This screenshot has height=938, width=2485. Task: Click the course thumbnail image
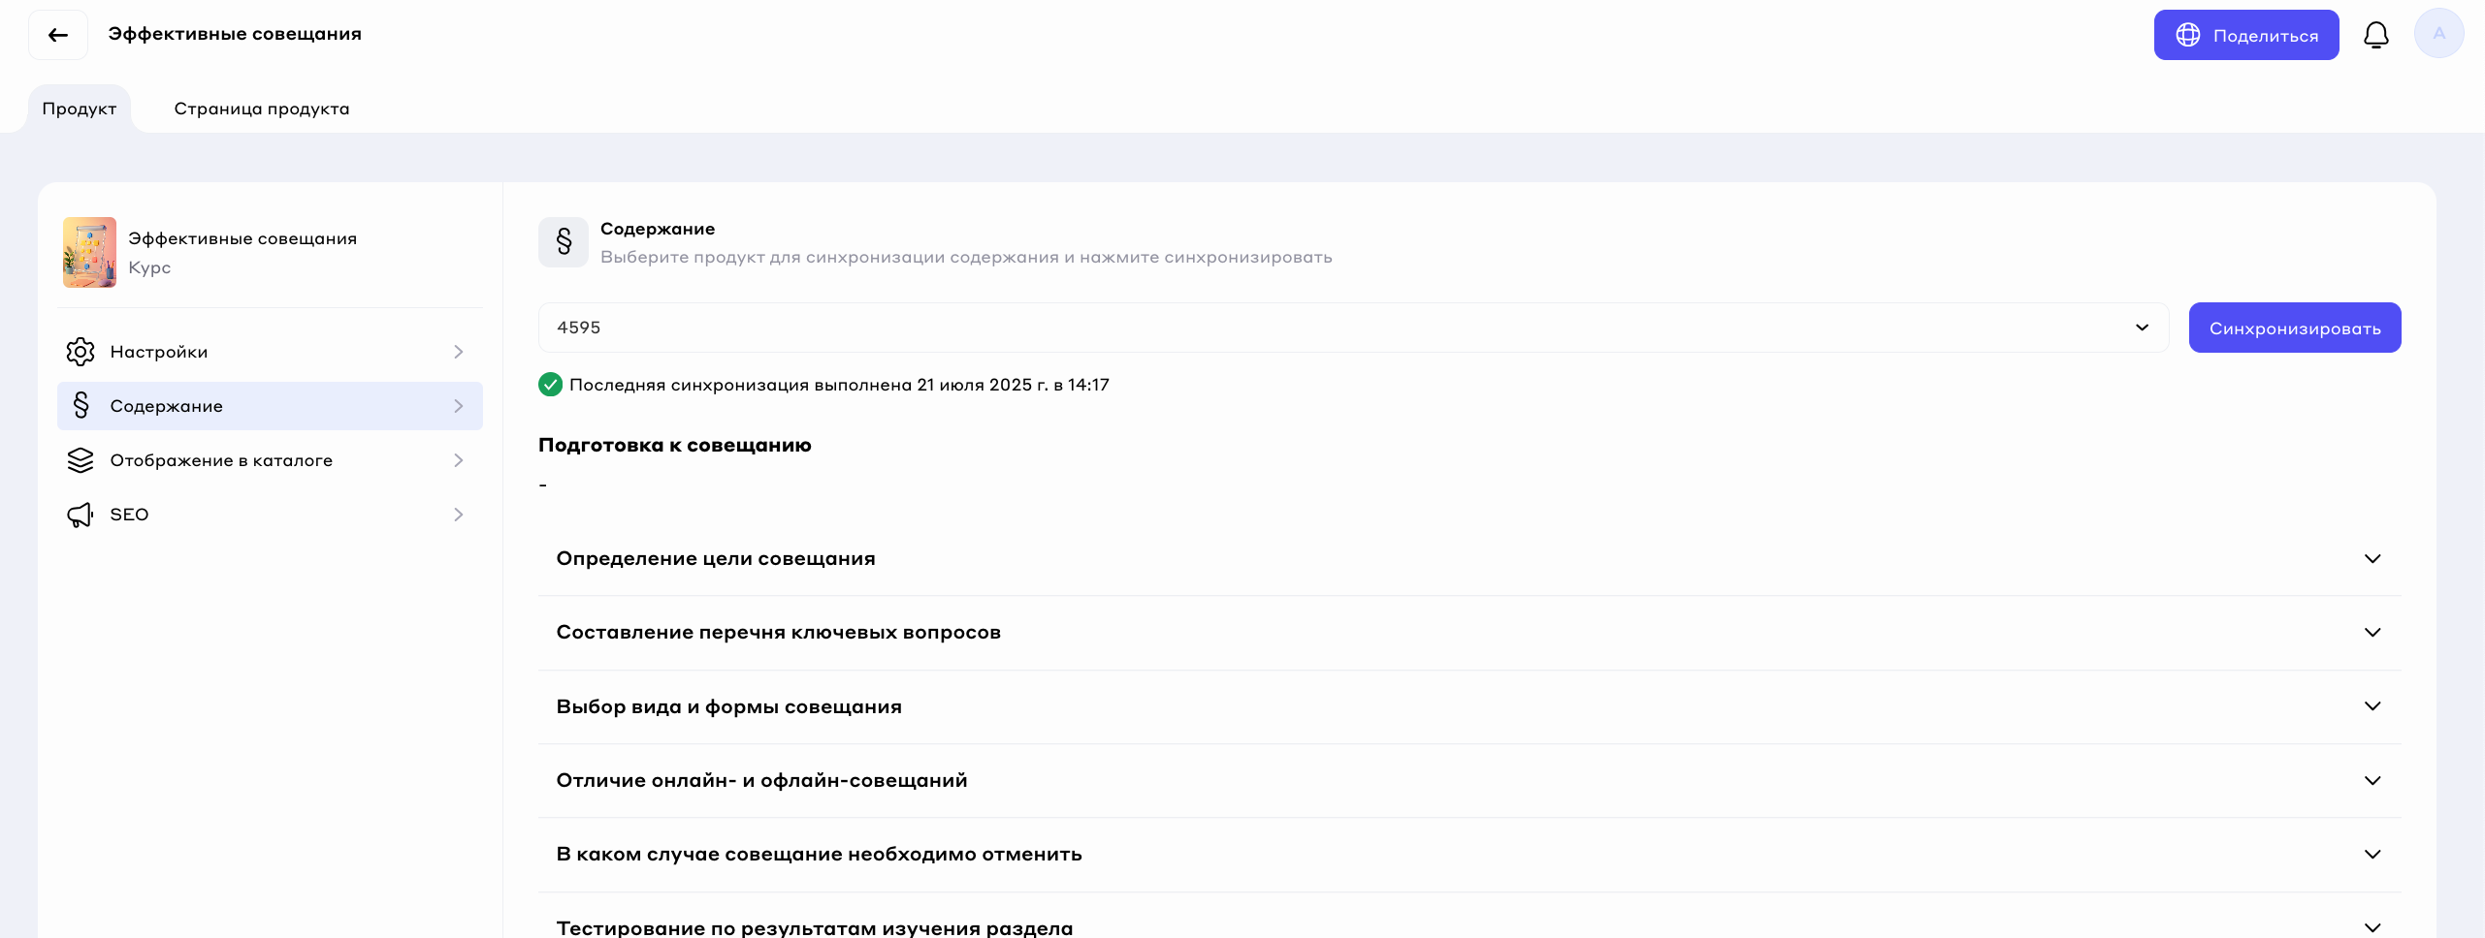[89, 252]
